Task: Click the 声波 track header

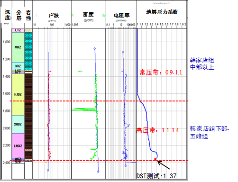Action: pyautogui.click(x=54, y=15)
